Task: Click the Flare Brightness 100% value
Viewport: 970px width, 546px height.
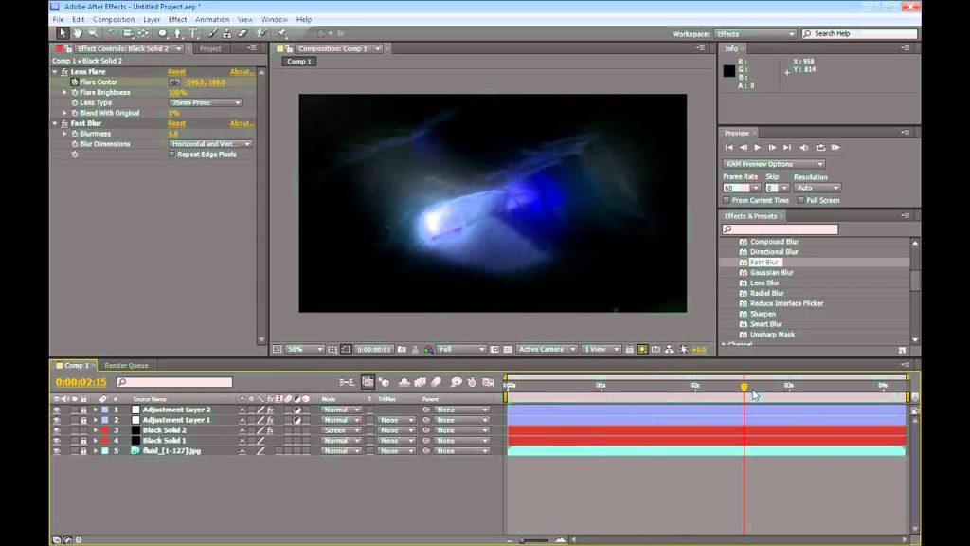Action: 177,92
